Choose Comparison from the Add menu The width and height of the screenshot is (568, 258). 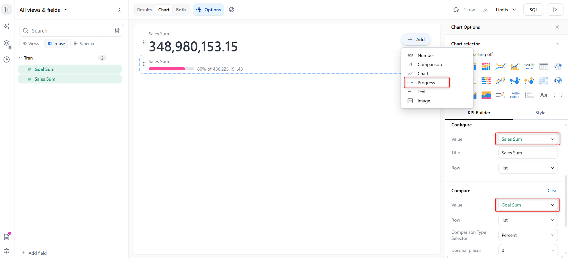click(x=437, y=64)
